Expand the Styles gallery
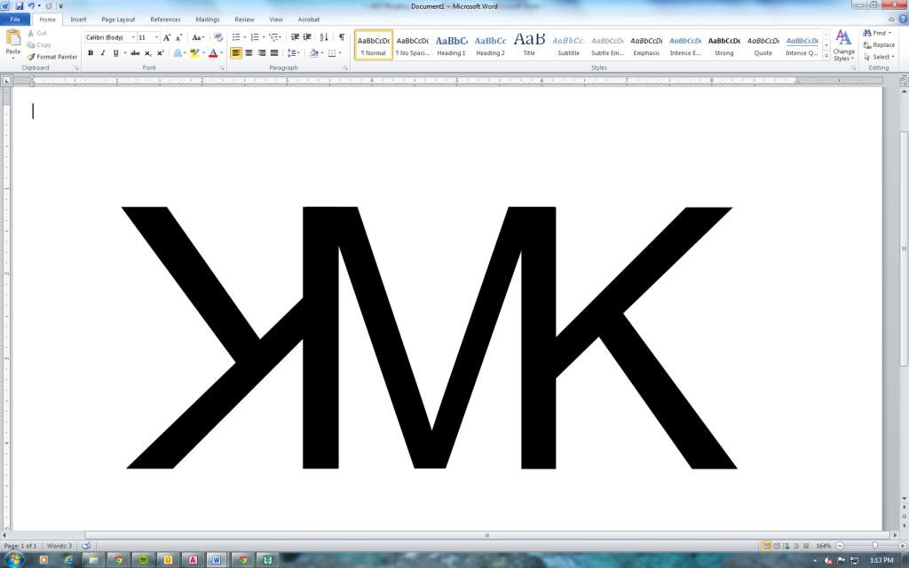909x568 pixels. (826, 56)
